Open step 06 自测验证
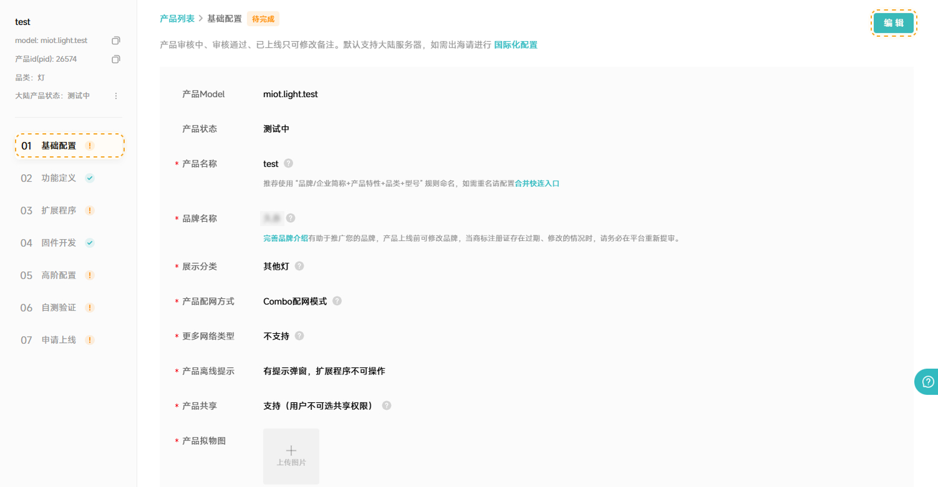The height and width of the screenshot is (487, 938). pyautogui.click(x=57, y=307)
